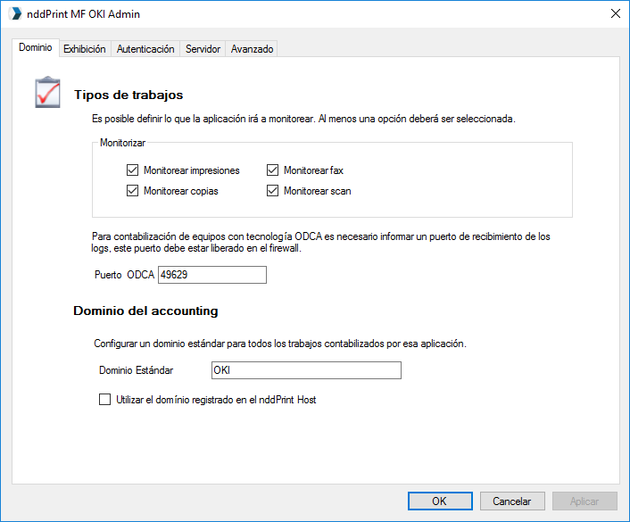Confirm settings with OK button
Viewport: 630px width, 522px height.
[x=440, y=501]
